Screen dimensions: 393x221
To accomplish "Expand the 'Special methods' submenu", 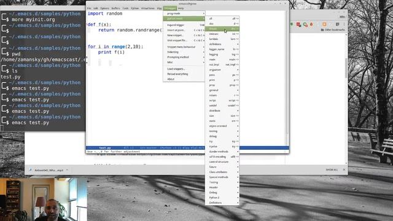I will click(x=222, y=177).
